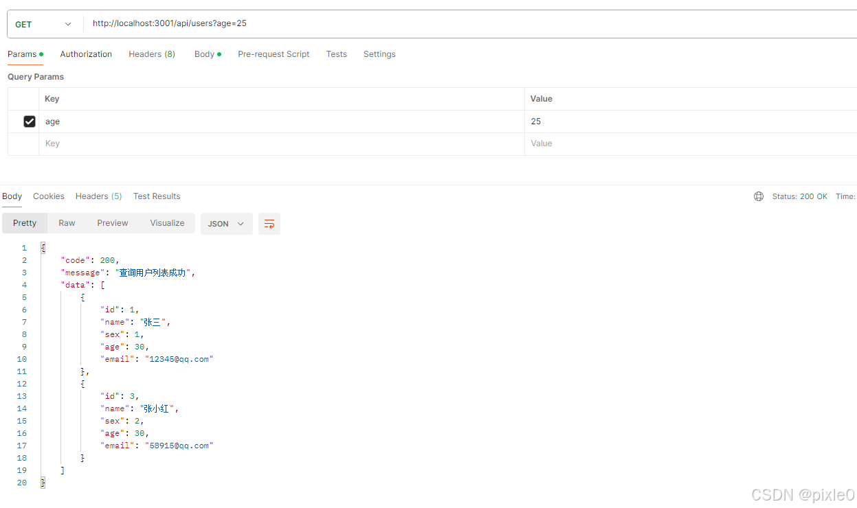Click the "data": [ line

83,285
